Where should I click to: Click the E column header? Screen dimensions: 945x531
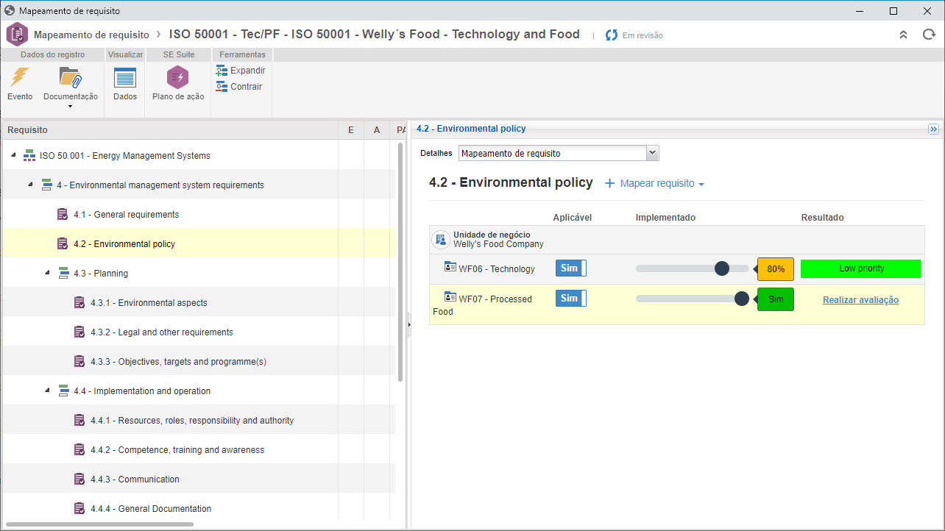click(x=350, y=130)
